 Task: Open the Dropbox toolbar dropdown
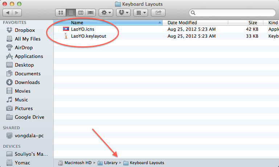pos(123,13)
